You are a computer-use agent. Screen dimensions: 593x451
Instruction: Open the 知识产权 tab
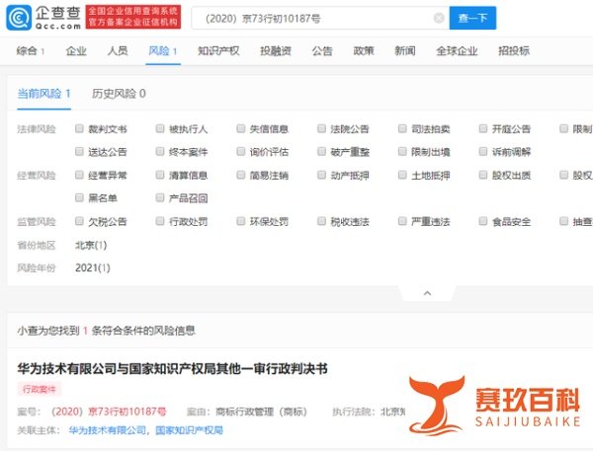coord(218,50)
